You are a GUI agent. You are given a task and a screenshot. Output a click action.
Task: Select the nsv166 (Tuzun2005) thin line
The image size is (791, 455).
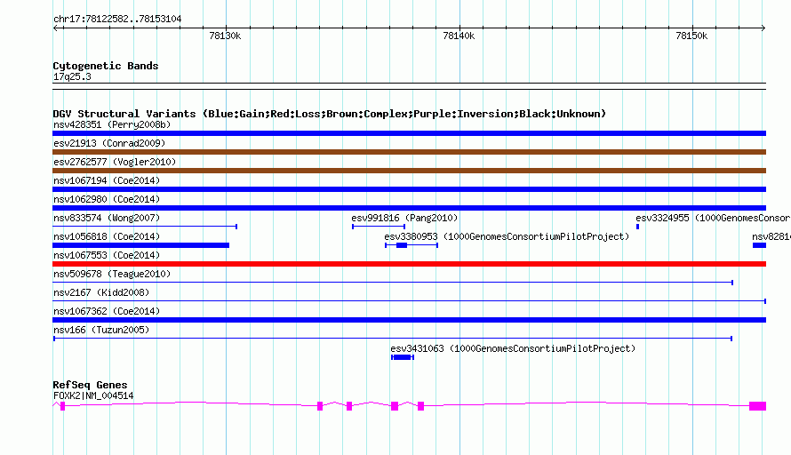click(393, 339)
